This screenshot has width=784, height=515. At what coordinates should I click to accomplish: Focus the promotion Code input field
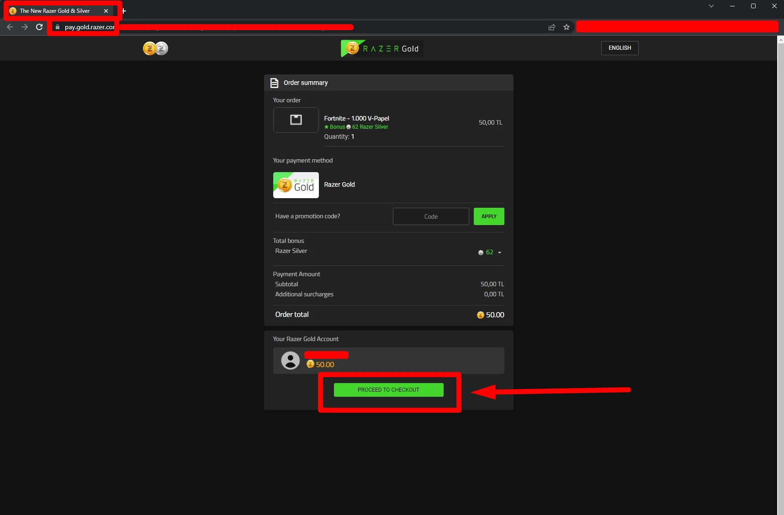pyautogui.click(x=431, y=216)
